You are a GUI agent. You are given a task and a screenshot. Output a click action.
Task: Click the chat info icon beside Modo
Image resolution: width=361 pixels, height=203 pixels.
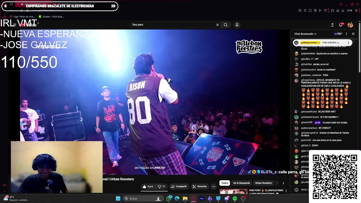[x=296, y=190]
